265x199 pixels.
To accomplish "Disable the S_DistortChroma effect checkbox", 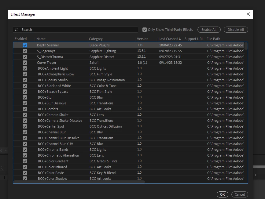I will click(25, 57).
